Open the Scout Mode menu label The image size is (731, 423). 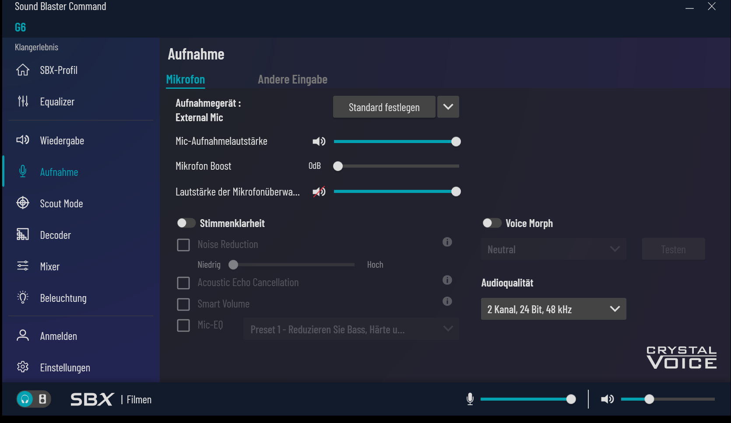coord(61,203)
